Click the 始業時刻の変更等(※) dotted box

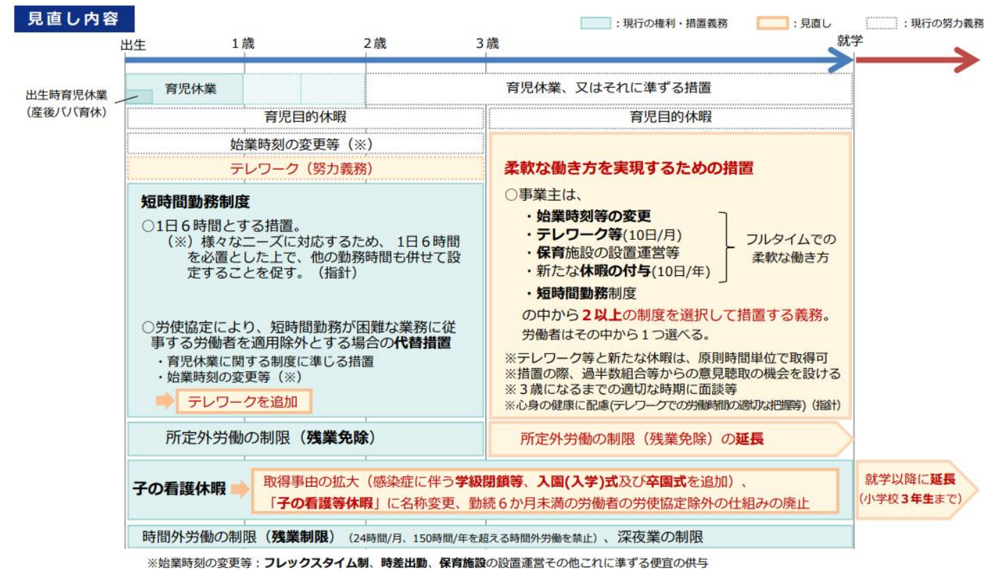(x=305, y=144)
